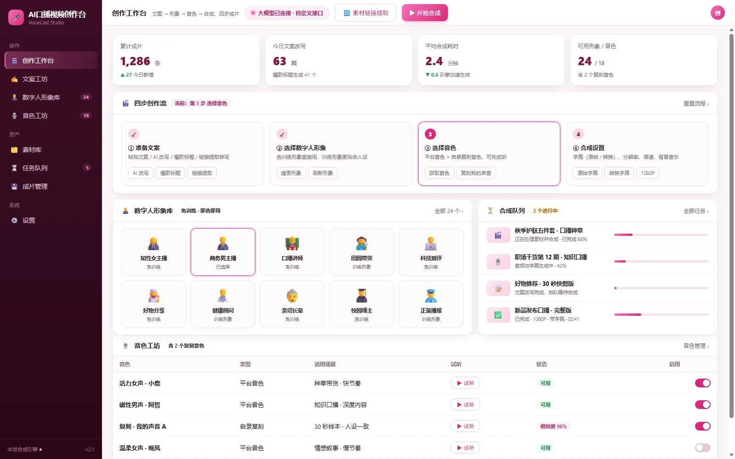The height and width of the screenshot is (459, 735).
Task: Click the 复刻我的声音 button
Action: [476, 173]
